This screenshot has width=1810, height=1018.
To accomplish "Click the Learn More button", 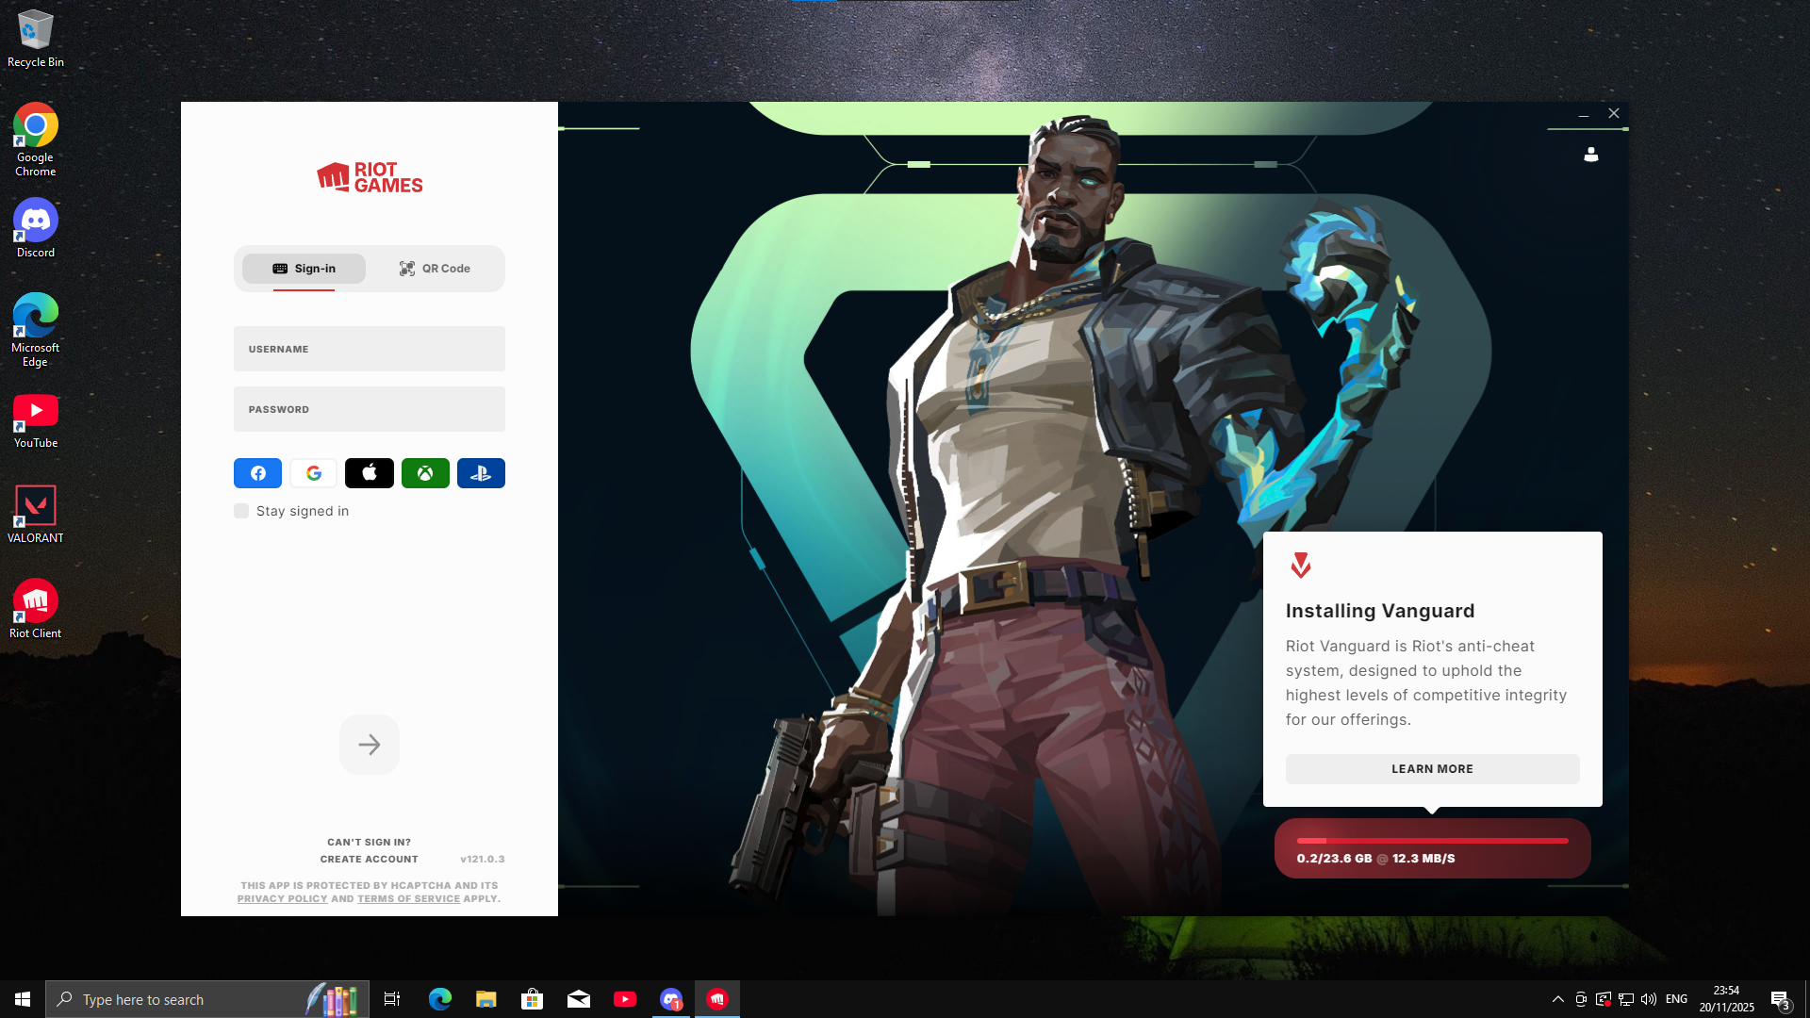I will [1432, 769].
